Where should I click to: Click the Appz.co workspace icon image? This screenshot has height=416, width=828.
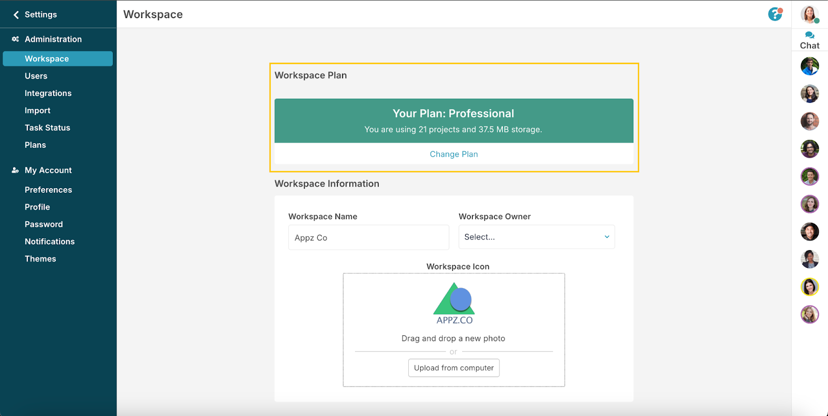tap(454, 303)
